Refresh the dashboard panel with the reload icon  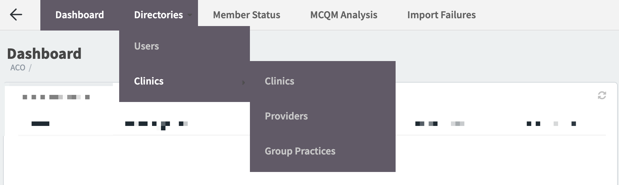[x=602, y=95]
